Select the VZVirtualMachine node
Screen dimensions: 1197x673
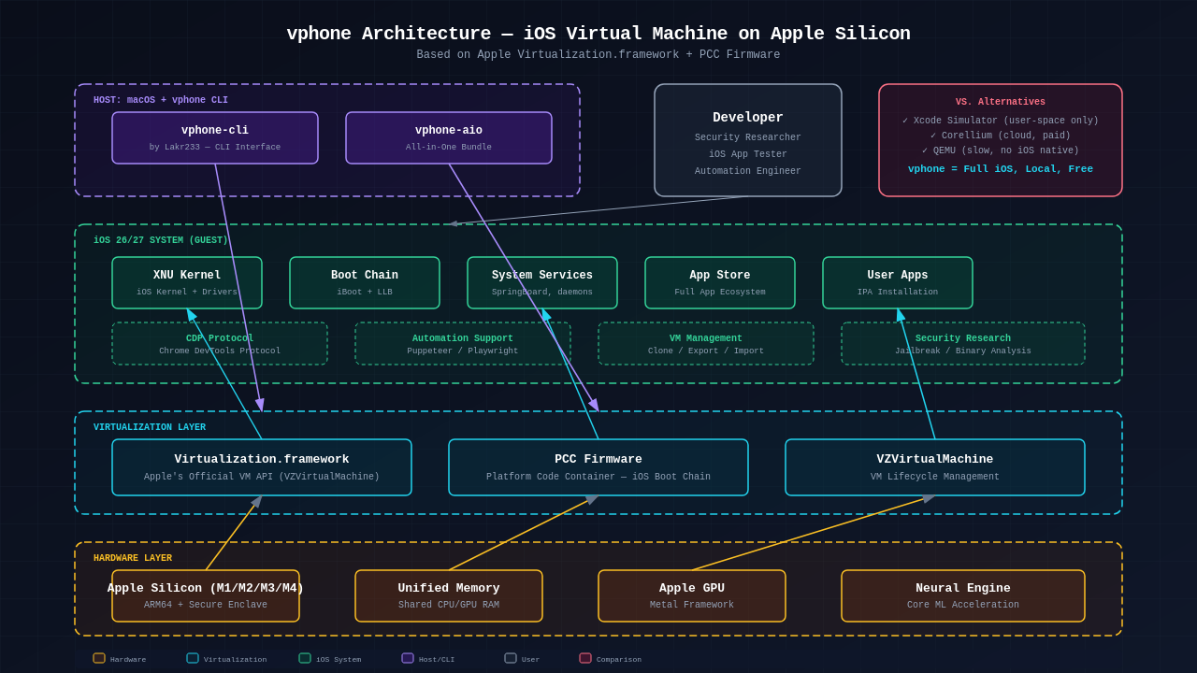(935, 467)
